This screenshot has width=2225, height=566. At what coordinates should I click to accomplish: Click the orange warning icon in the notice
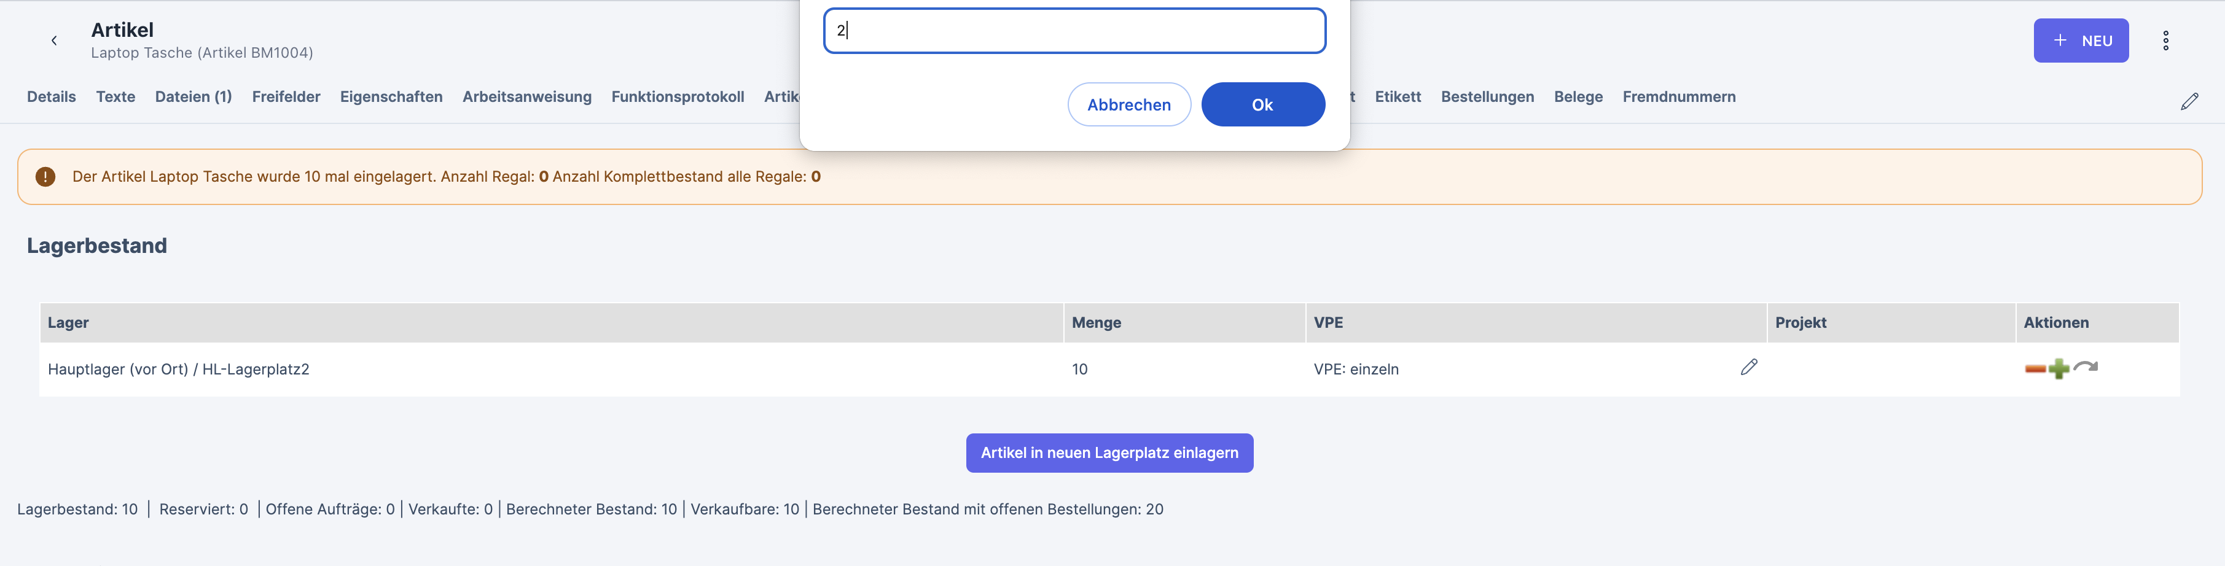(46, 177)
